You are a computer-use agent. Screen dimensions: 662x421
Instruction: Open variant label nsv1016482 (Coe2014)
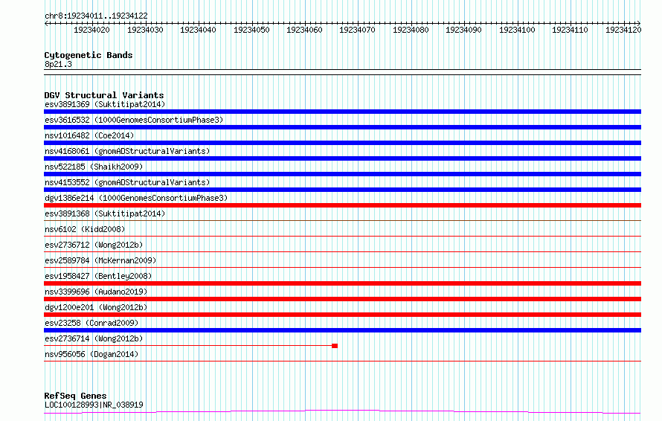[89, 135]
